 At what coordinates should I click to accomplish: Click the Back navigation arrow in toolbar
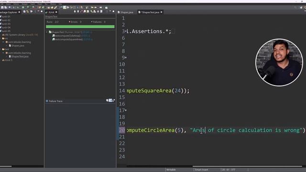[x=96, y=8]
